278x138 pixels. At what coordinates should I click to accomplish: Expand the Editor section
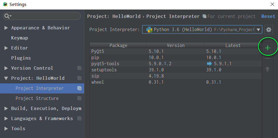click(6, 48)
